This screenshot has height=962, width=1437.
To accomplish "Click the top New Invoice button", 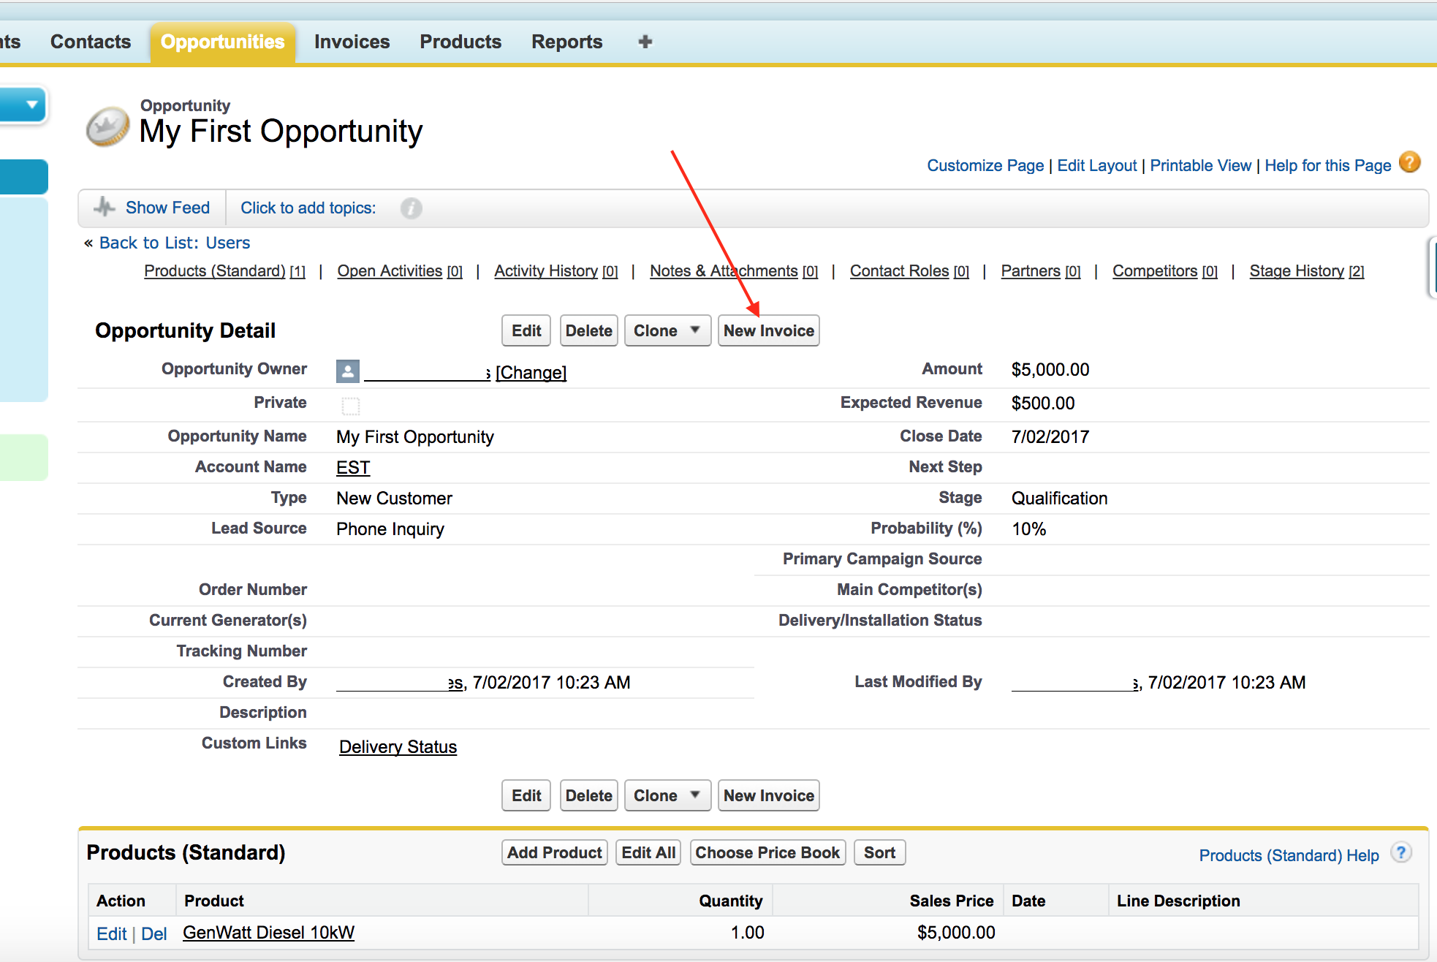I will [768, 330].
